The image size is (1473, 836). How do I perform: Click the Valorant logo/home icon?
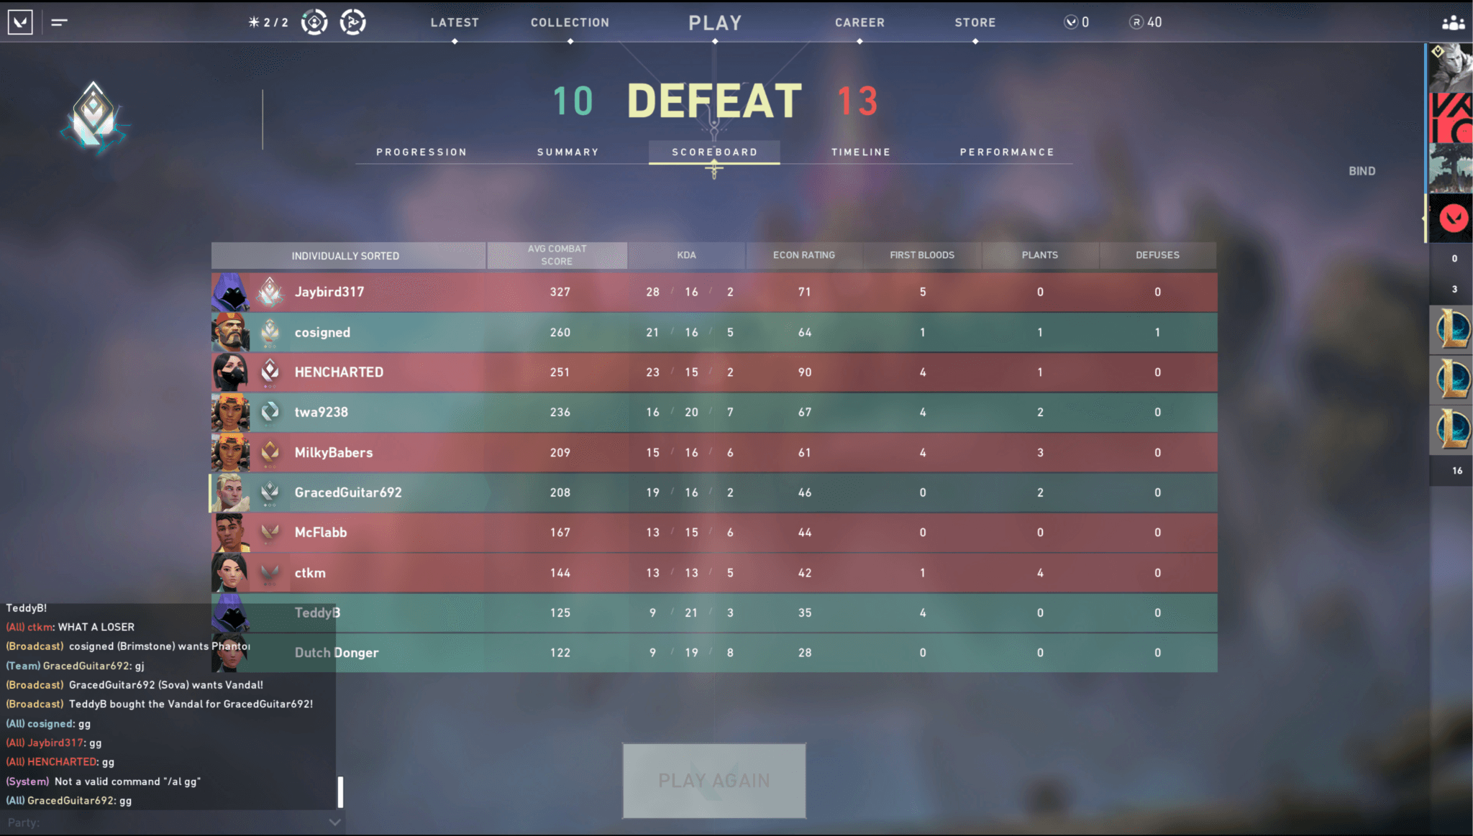[x=20, y=22]
